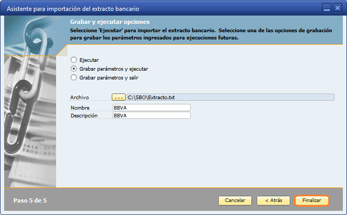Close the bank statement import wizard
Viewport: 347px width, 215px height.
[338, 9]
